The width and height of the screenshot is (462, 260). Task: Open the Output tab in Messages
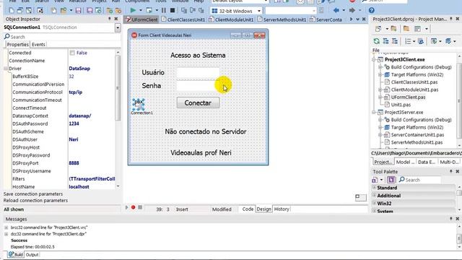coord(32,255)
